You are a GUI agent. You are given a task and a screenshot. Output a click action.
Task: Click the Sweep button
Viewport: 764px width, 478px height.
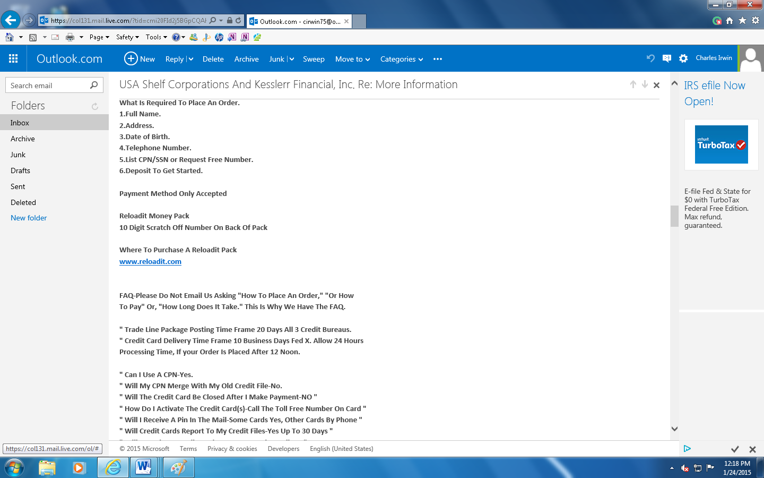[314, 59]
